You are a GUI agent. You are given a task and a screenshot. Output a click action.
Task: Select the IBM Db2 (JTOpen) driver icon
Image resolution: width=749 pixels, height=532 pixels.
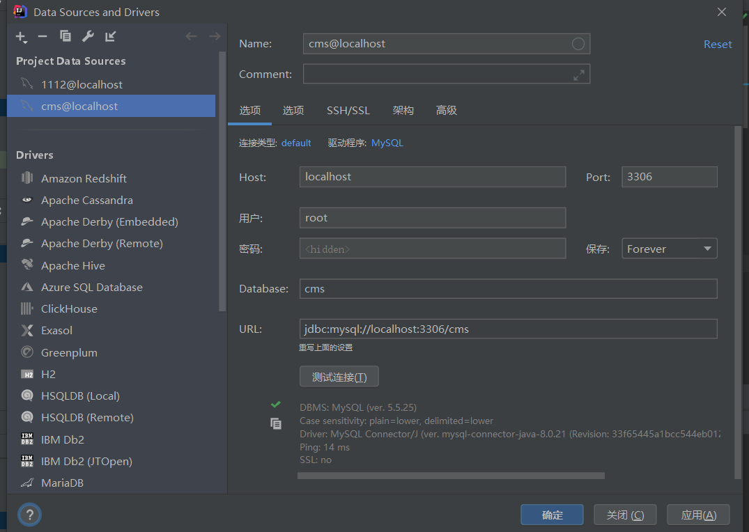click(x=27, y=461)
